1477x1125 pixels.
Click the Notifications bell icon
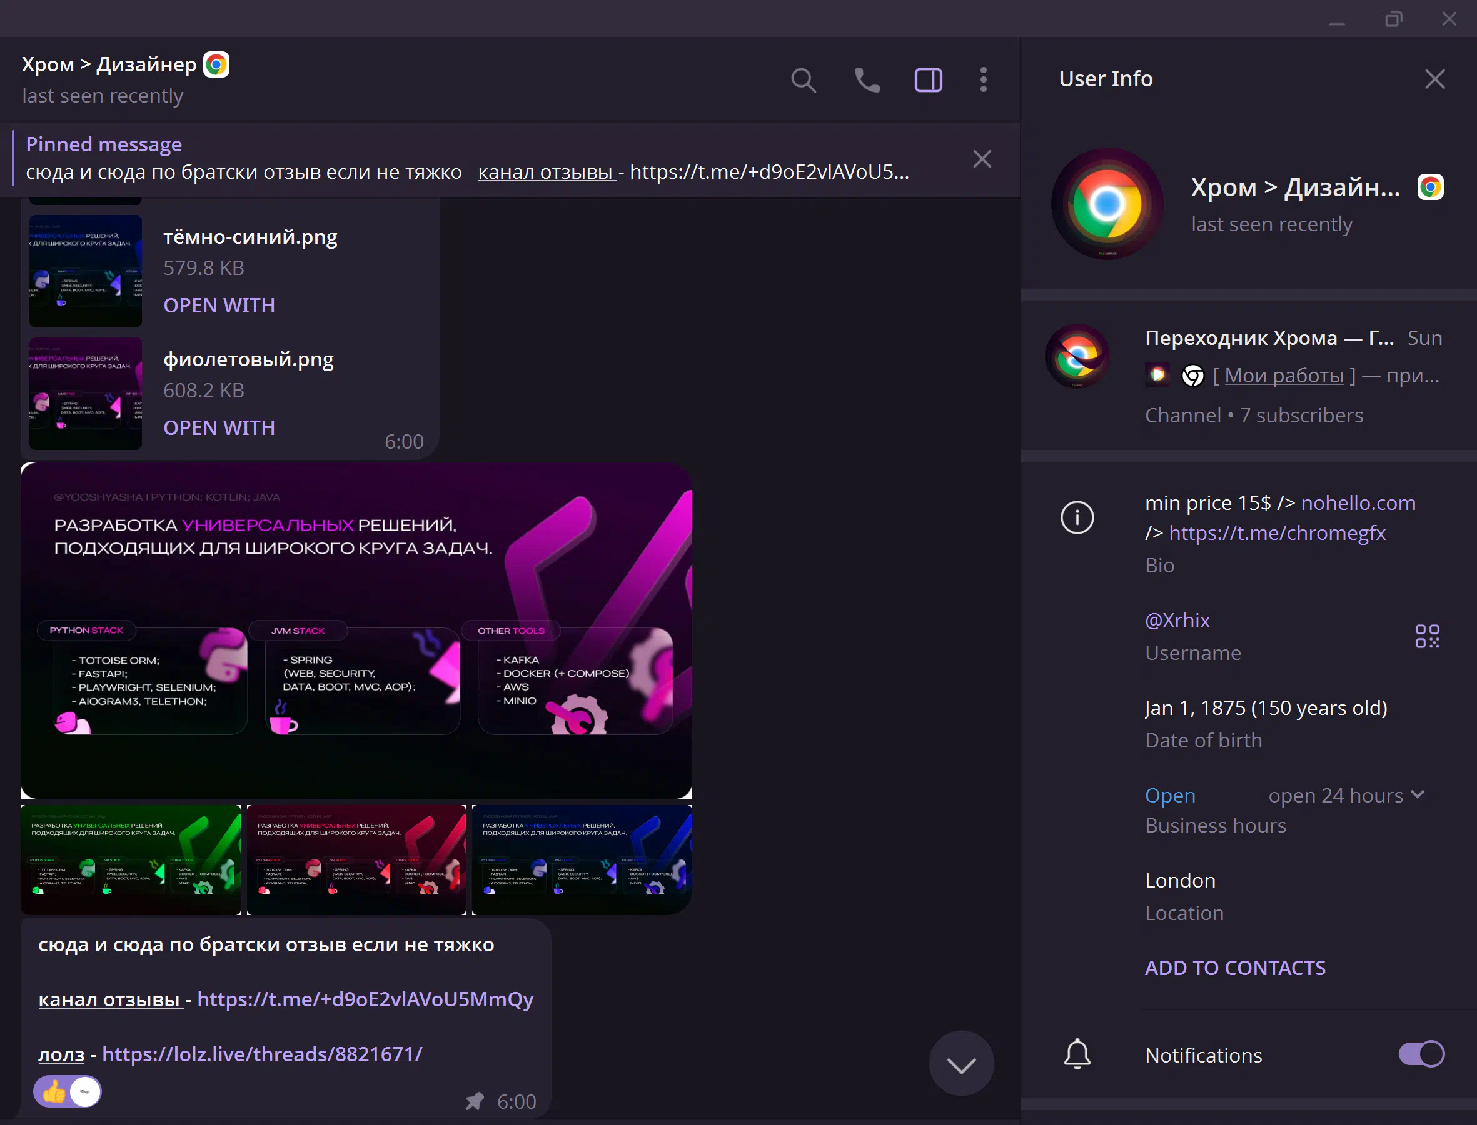(1077, 1054)
